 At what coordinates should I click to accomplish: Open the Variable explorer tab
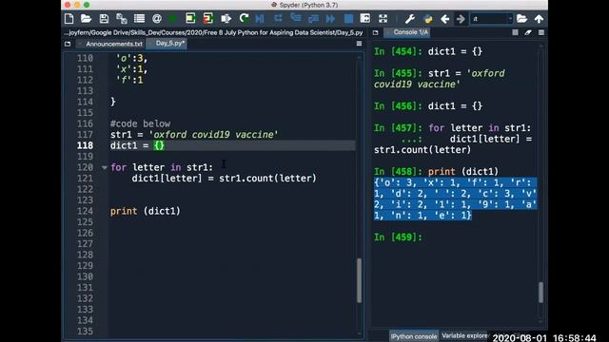[x=464, y=335]
